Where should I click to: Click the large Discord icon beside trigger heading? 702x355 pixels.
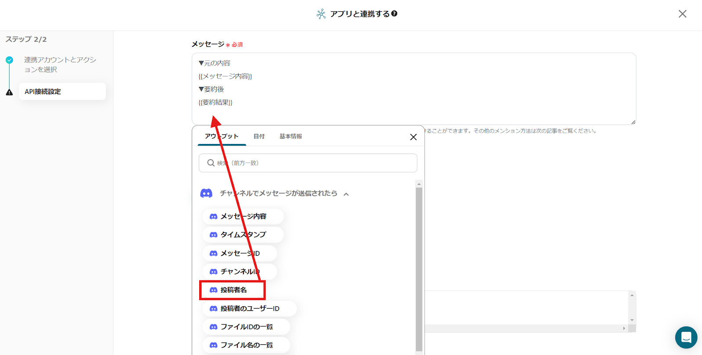tap(206, 194)
